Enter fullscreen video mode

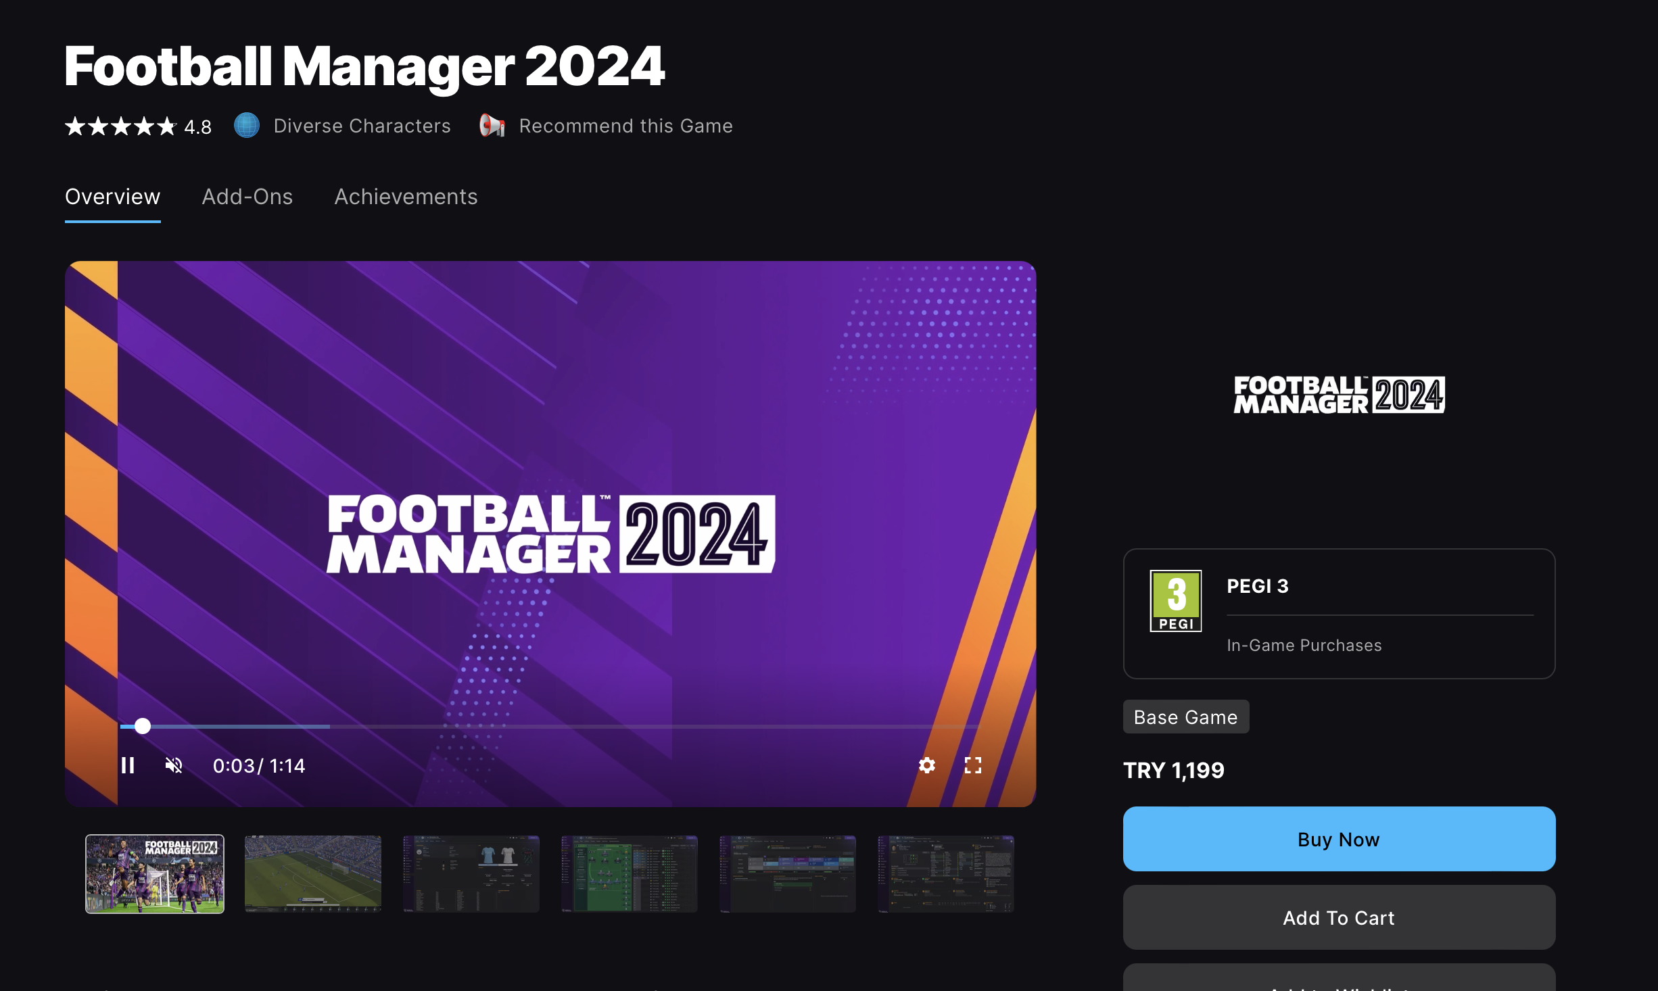coord(973,765)
